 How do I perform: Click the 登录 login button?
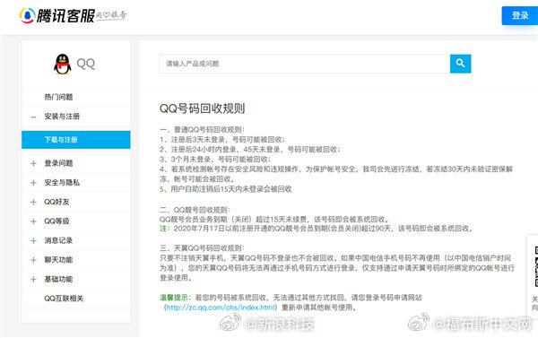pos(520,15)
